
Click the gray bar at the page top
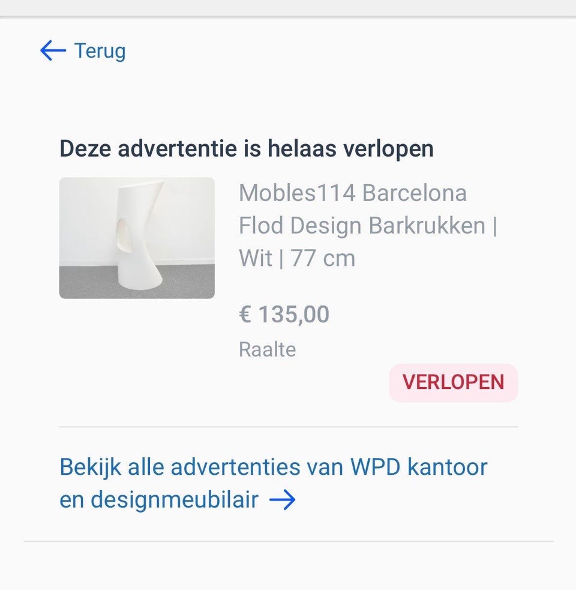pos(288,8)
